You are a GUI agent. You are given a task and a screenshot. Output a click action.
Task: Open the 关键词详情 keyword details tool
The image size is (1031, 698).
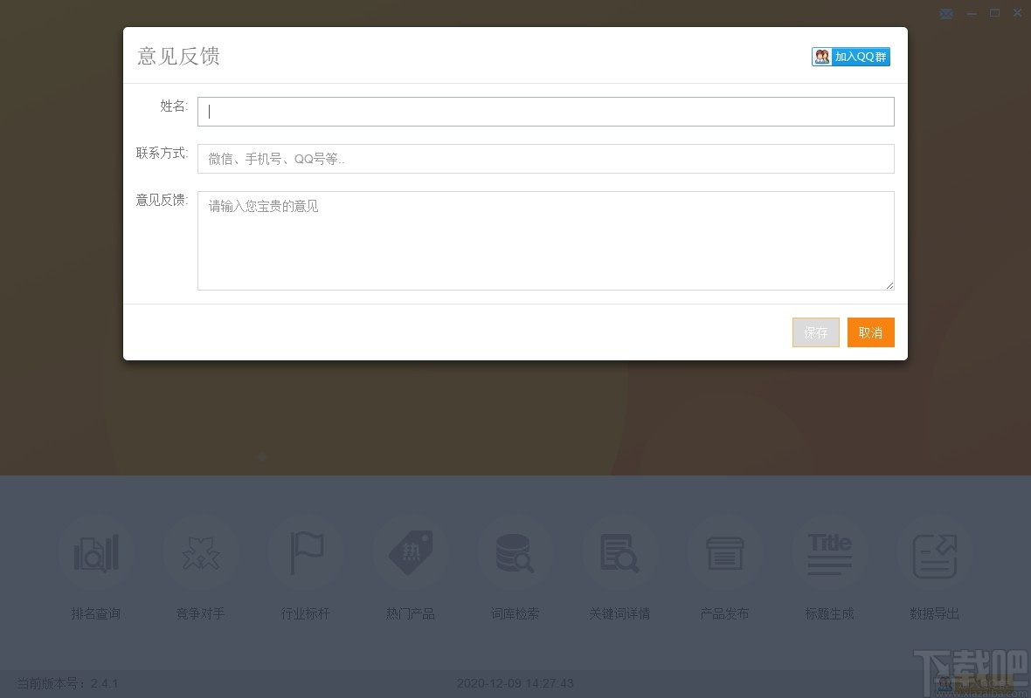[620, 552]
